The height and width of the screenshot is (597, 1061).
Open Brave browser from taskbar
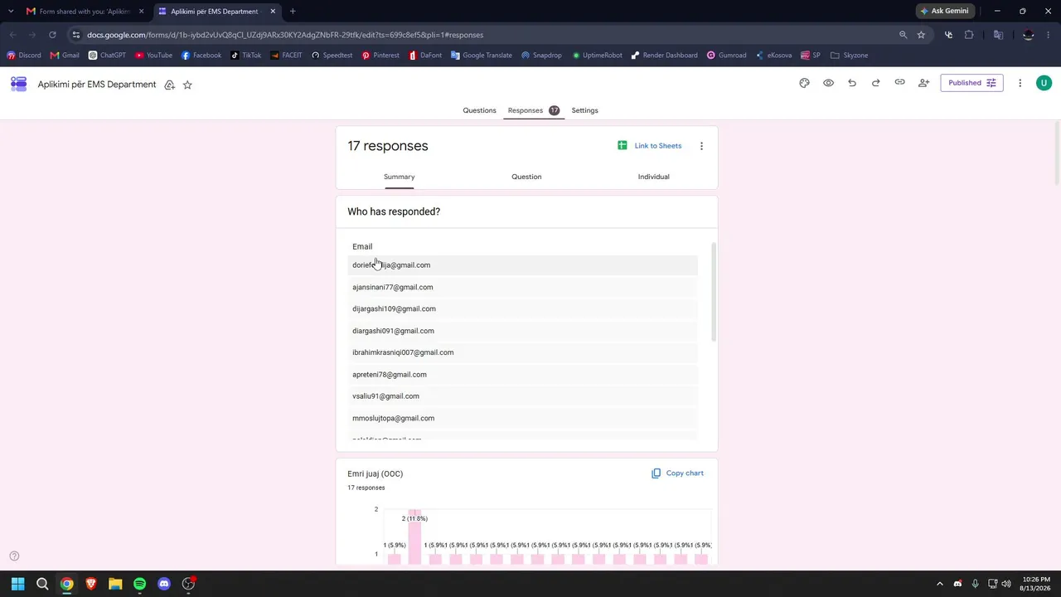coord(91,584)
